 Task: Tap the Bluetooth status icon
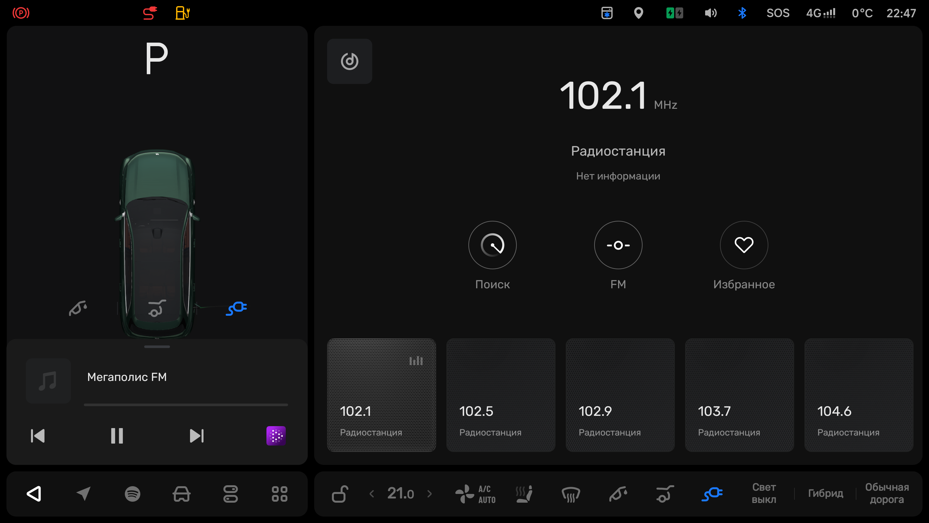pos(742,13)
